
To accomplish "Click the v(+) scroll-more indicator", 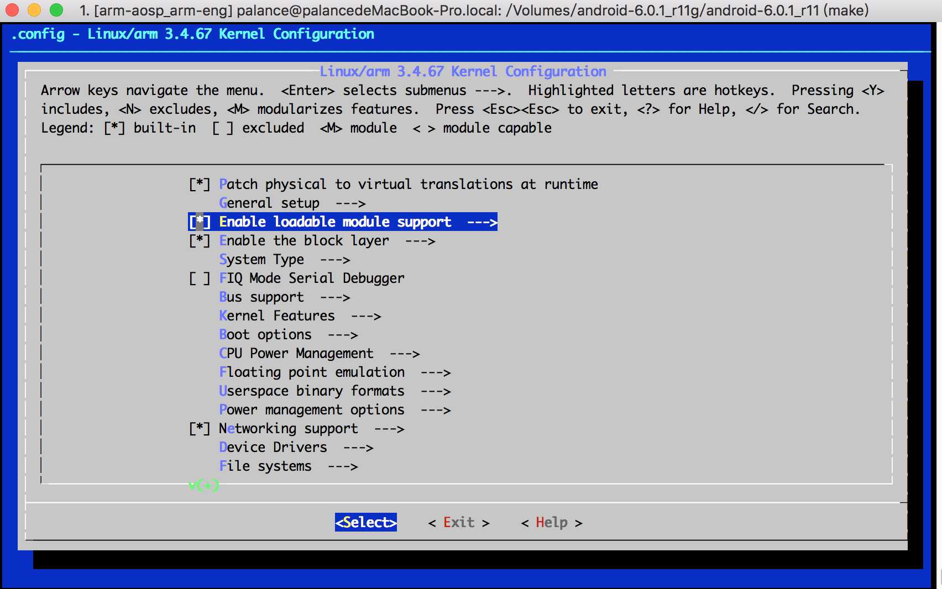I will coord(204,485).
